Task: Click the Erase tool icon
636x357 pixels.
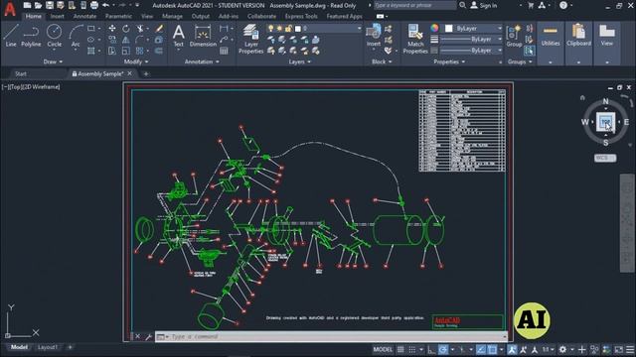Action: tap(159, 29)
